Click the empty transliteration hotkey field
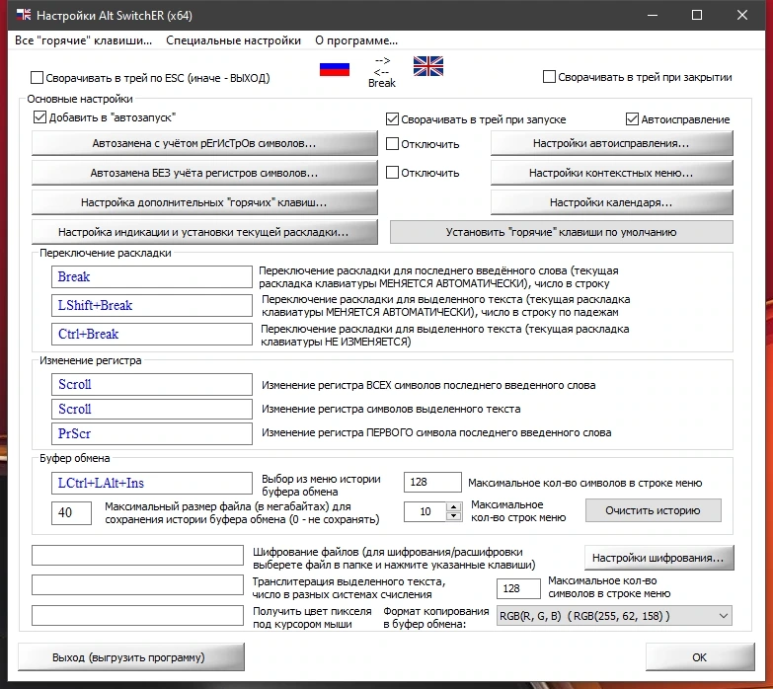Screen dimensions: 773x689 137,585
